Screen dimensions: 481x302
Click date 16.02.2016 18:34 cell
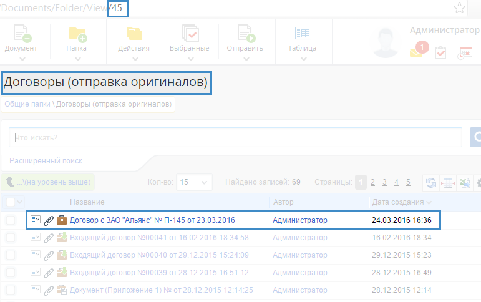point(402,238)
